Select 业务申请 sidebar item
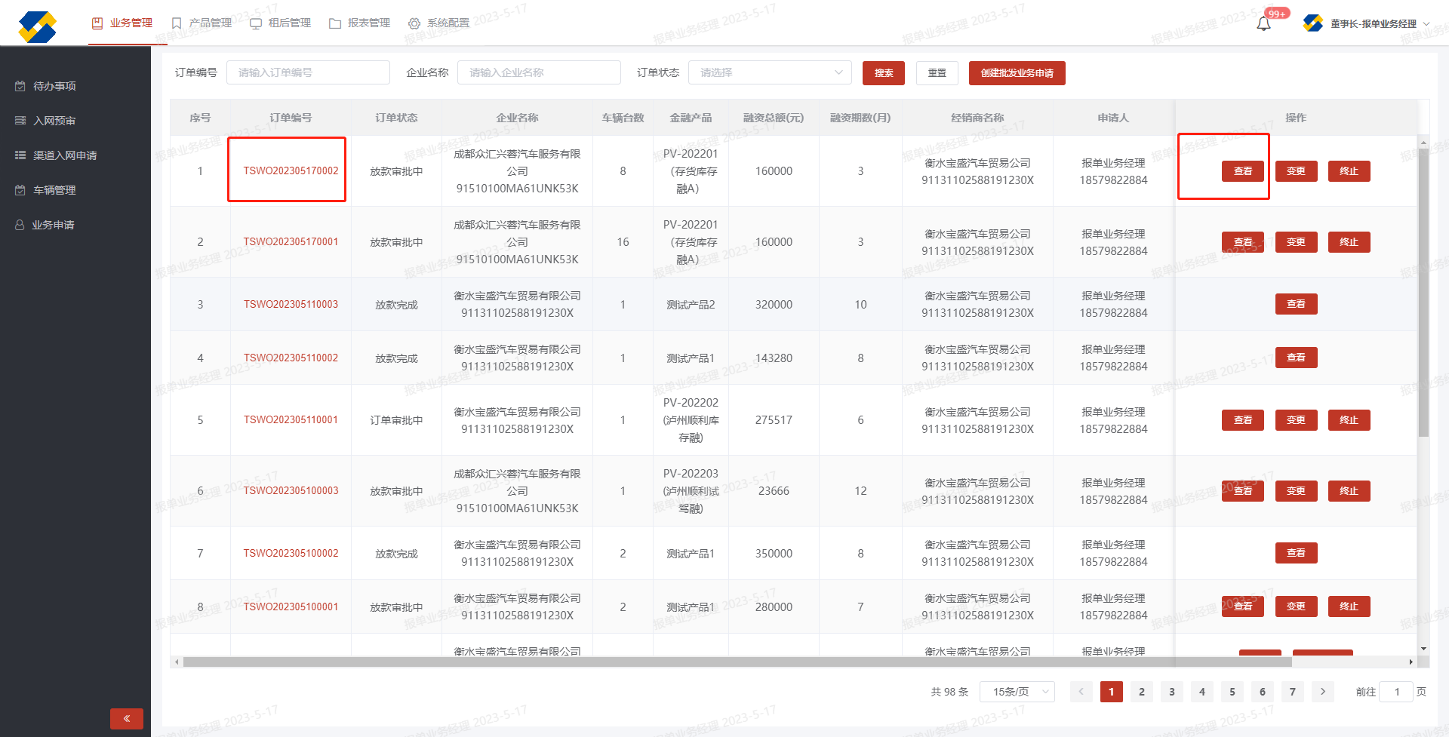1449x737 pixels. [53, 225]
